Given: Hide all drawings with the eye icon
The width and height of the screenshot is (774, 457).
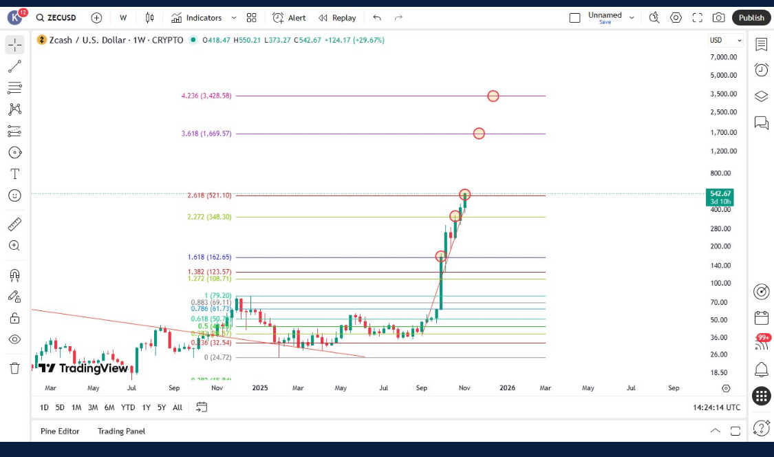Looking at the screenshot, I should click(14, 339).
